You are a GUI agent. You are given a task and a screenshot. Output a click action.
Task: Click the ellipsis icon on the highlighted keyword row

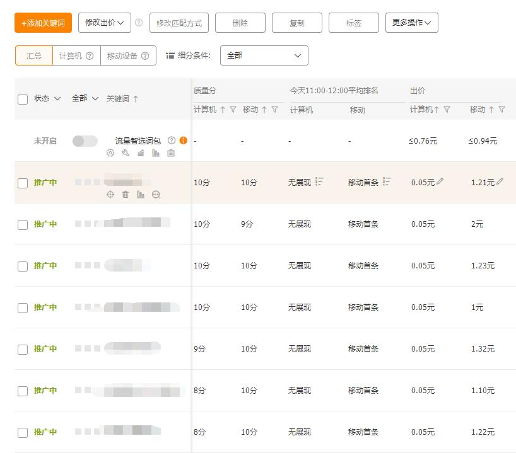155,195
